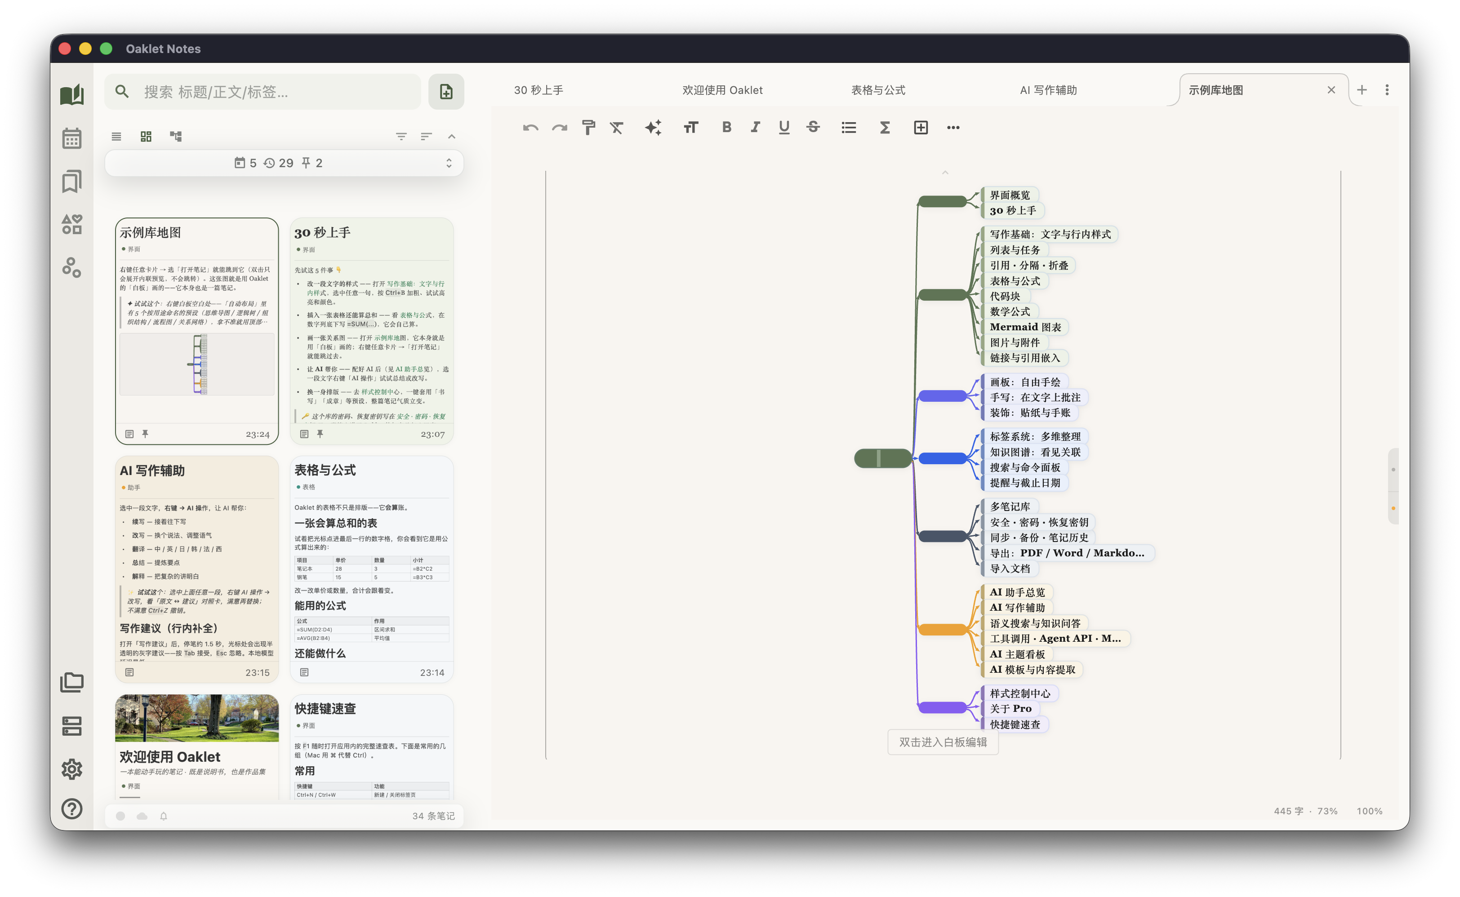Click the filter notes icon
This screenshot has width=1460, height=897.
click(401, 137)
